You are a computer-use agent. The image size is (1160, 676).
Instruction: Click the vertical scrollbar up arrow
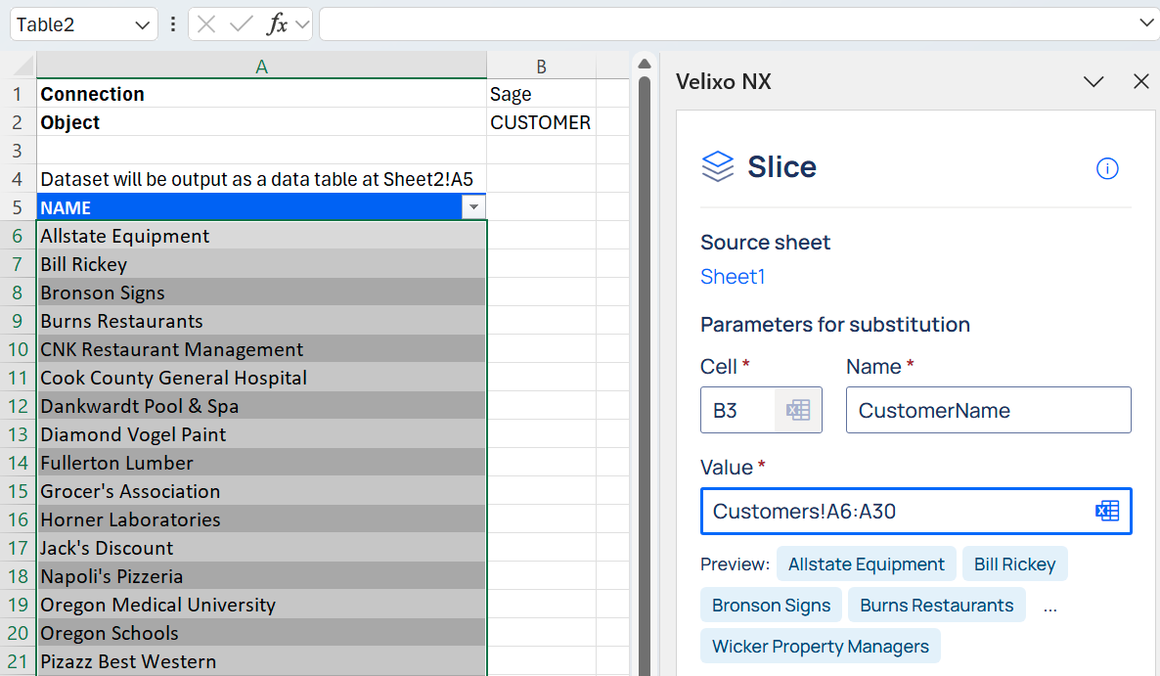tap(645, 65)
